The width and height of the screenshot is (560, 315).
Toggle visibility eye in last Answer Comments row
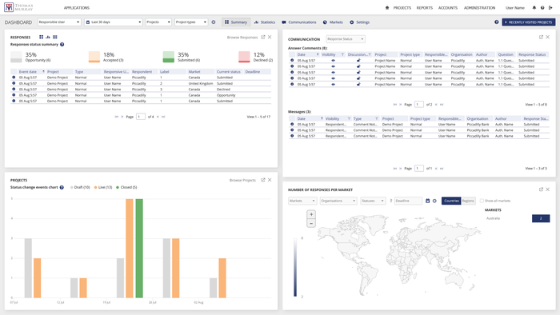coord(334,85)
